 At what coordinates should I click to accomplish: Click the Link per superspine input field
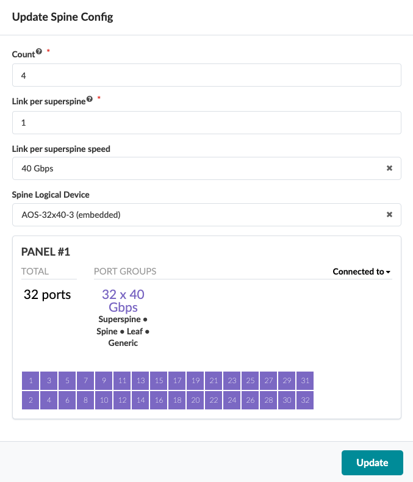tap(206, 123)
